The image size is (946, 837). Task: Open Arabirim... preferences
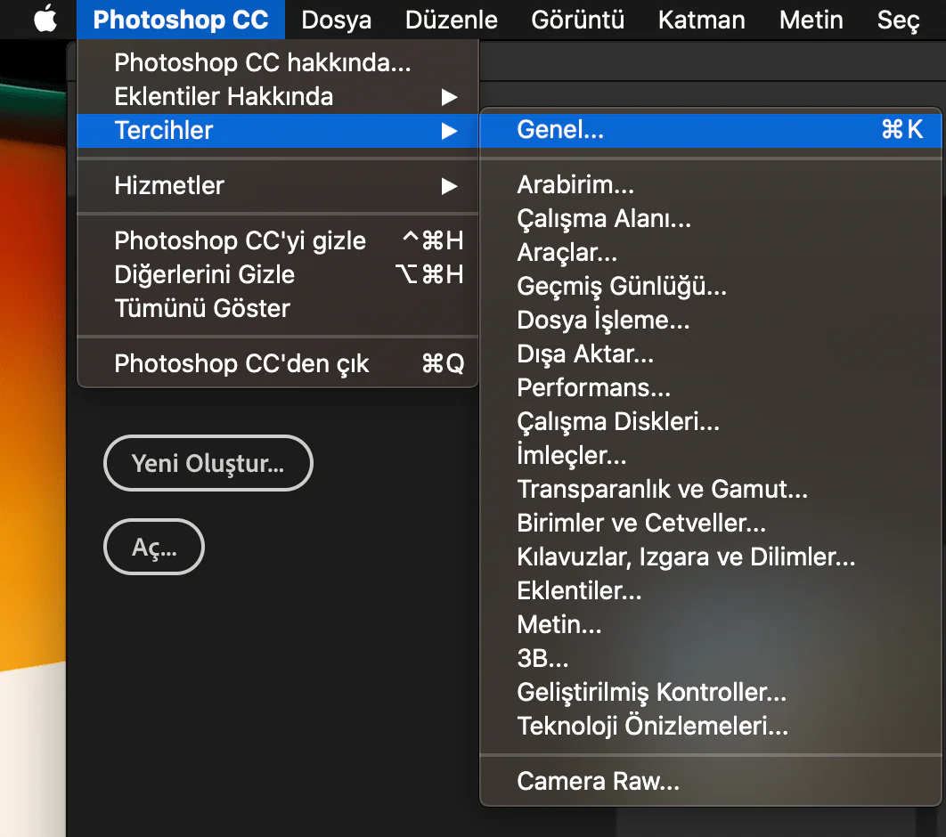[x=575, y=185]
